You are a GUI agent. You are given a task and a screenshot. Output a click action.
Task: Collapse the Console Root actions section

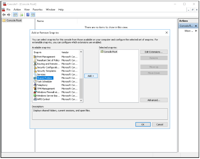pyautogui.click(x=196, y=26)
